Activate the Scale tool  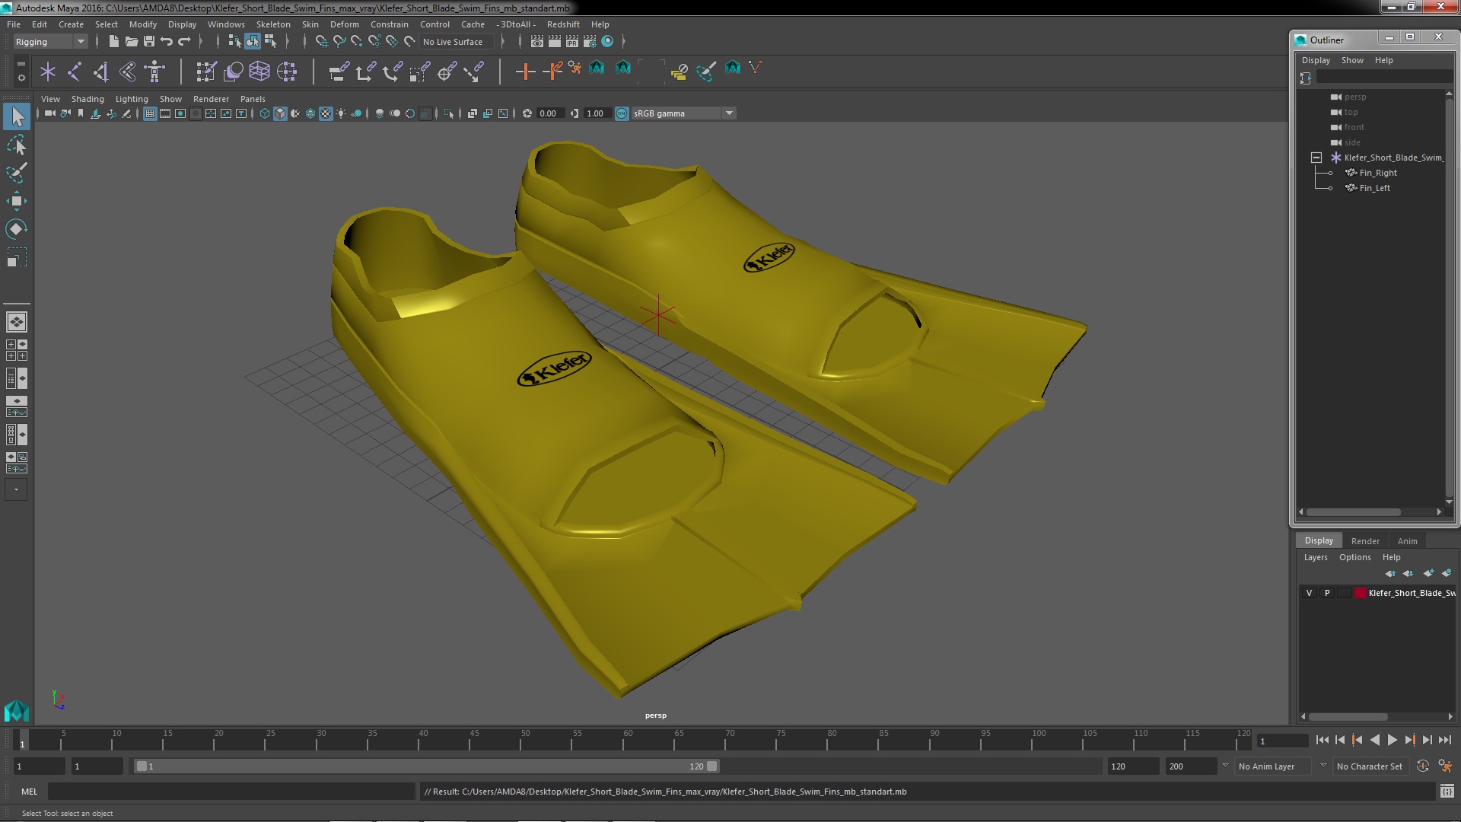tap(17, 257)
